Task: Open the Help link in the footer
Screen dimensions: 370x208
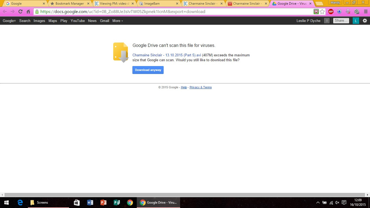Action: tap(184, 87)
